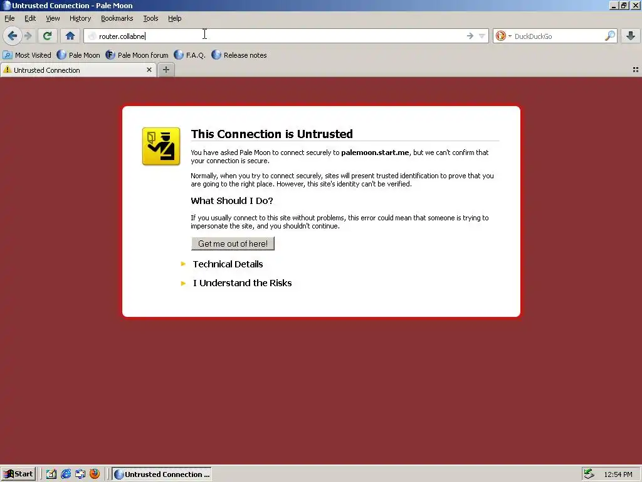
Task: Open the F.A.Q. bookmark
Action: (189, 55)
